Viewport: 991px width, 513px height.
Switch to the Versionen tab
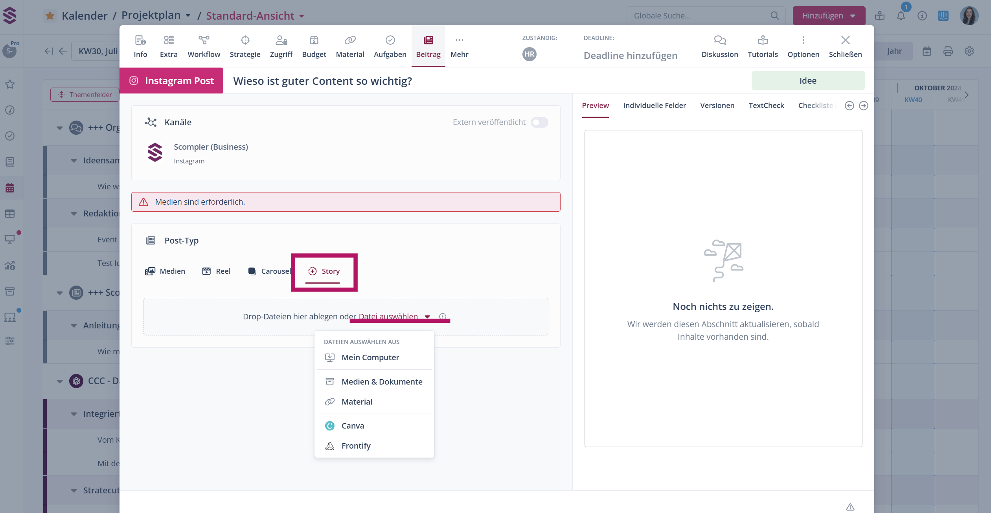(x=717, y=105)
